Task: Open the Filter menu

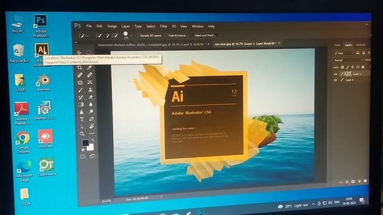Action: (163, 26)
